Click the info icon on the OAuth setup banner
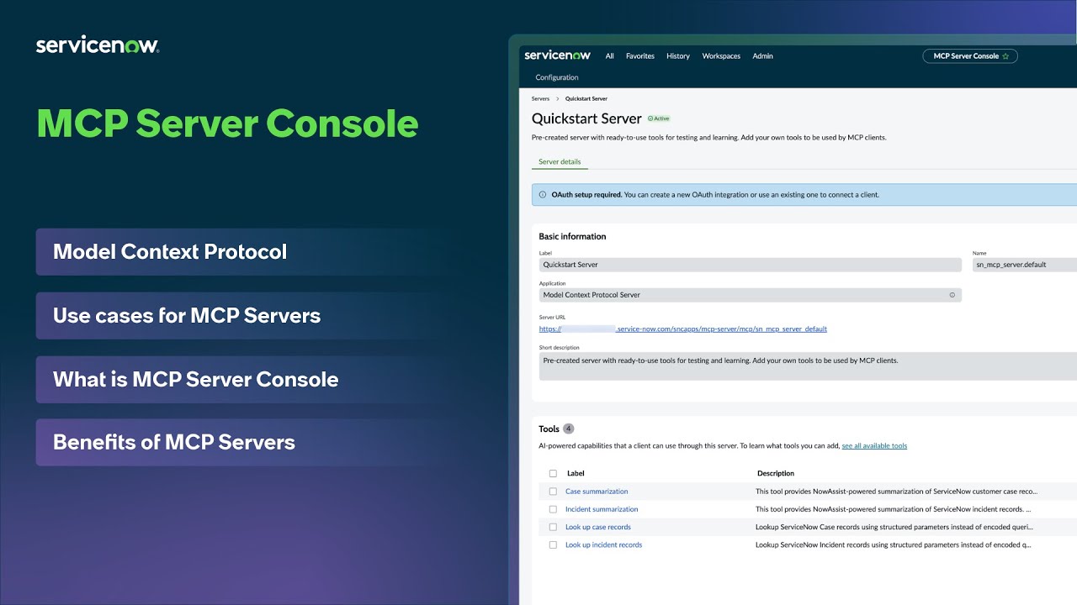Screen dimensions: 1077x605 coord(542,194)
